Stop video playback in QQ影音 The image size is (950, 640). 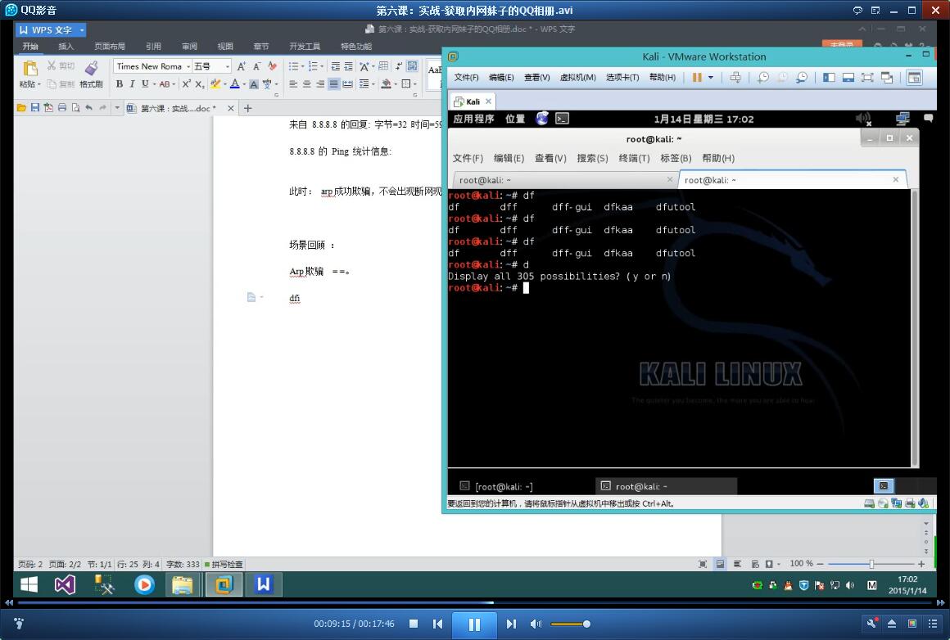[x=414, y=624]
